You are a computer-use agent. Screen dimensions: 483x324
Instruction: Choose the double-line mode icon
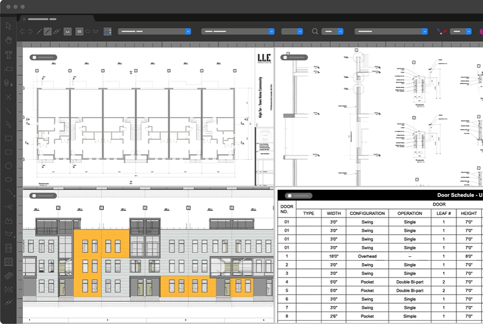click(x=56, y=32)
